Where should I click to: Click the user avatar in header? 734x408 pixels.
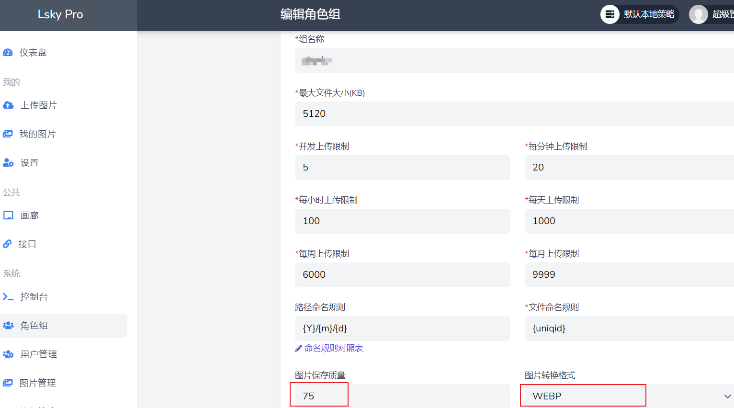point(699,14)
